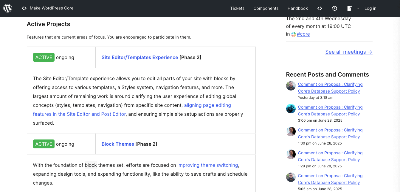Open the Block Themes project link
This screenshot has height=192, width=400.
click(118, 144)
